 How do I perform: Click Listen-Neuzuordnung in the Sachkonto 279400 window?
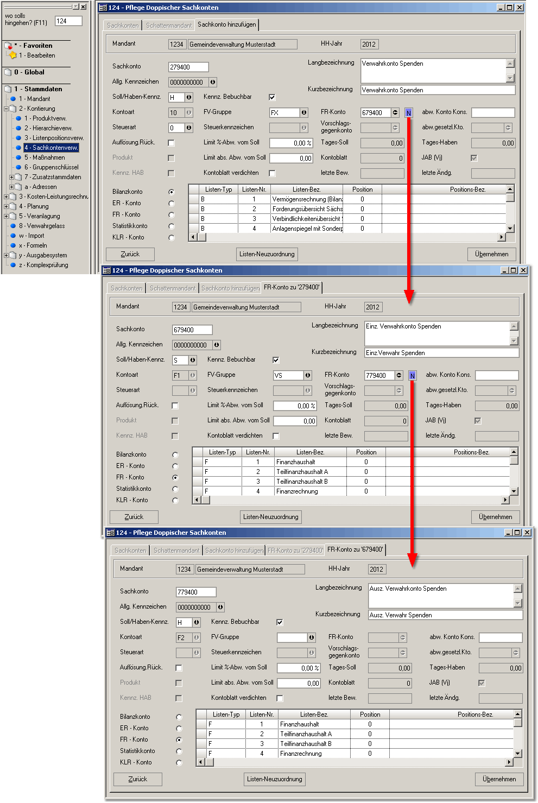pos(267,254)
